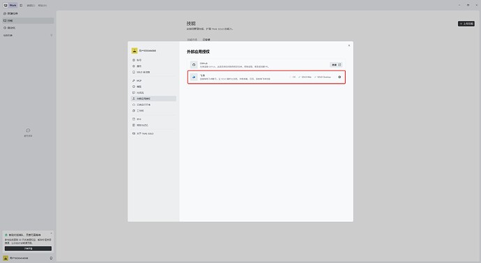This screenshot has height=263, width=481.
Task: Click the user avatar in settings dialog
Action: click(x=135, y=51)
